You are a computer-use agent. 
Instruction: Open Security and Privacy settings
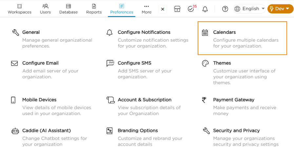[236, 130]
